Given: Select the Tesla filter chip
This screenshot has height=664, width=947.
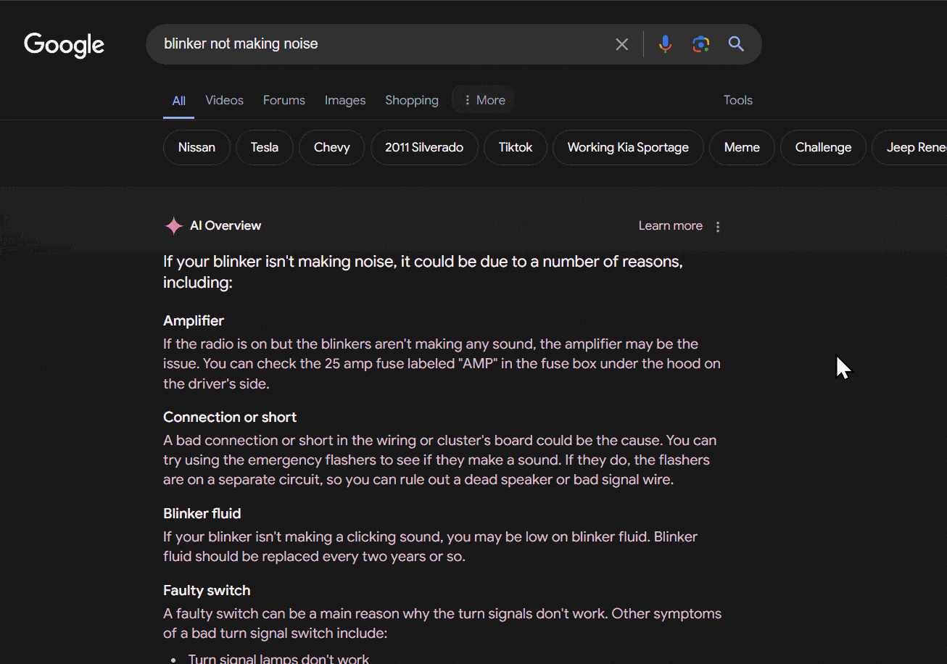Looking at the screenshot, I should click(x=265, y=147).
